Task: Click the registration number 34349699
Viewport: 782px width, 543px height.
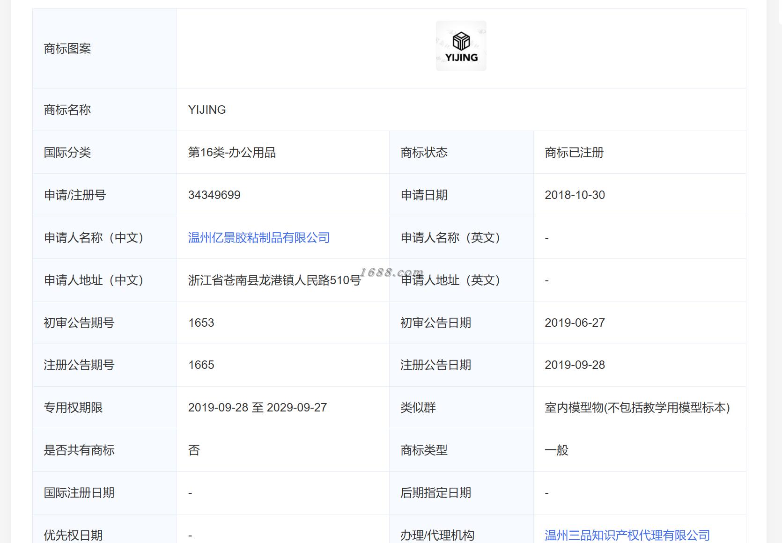Action: pos(214,195)
